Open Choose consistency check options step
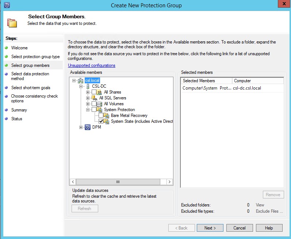Screen dimensions: 291x239 (x=34, y=98)
